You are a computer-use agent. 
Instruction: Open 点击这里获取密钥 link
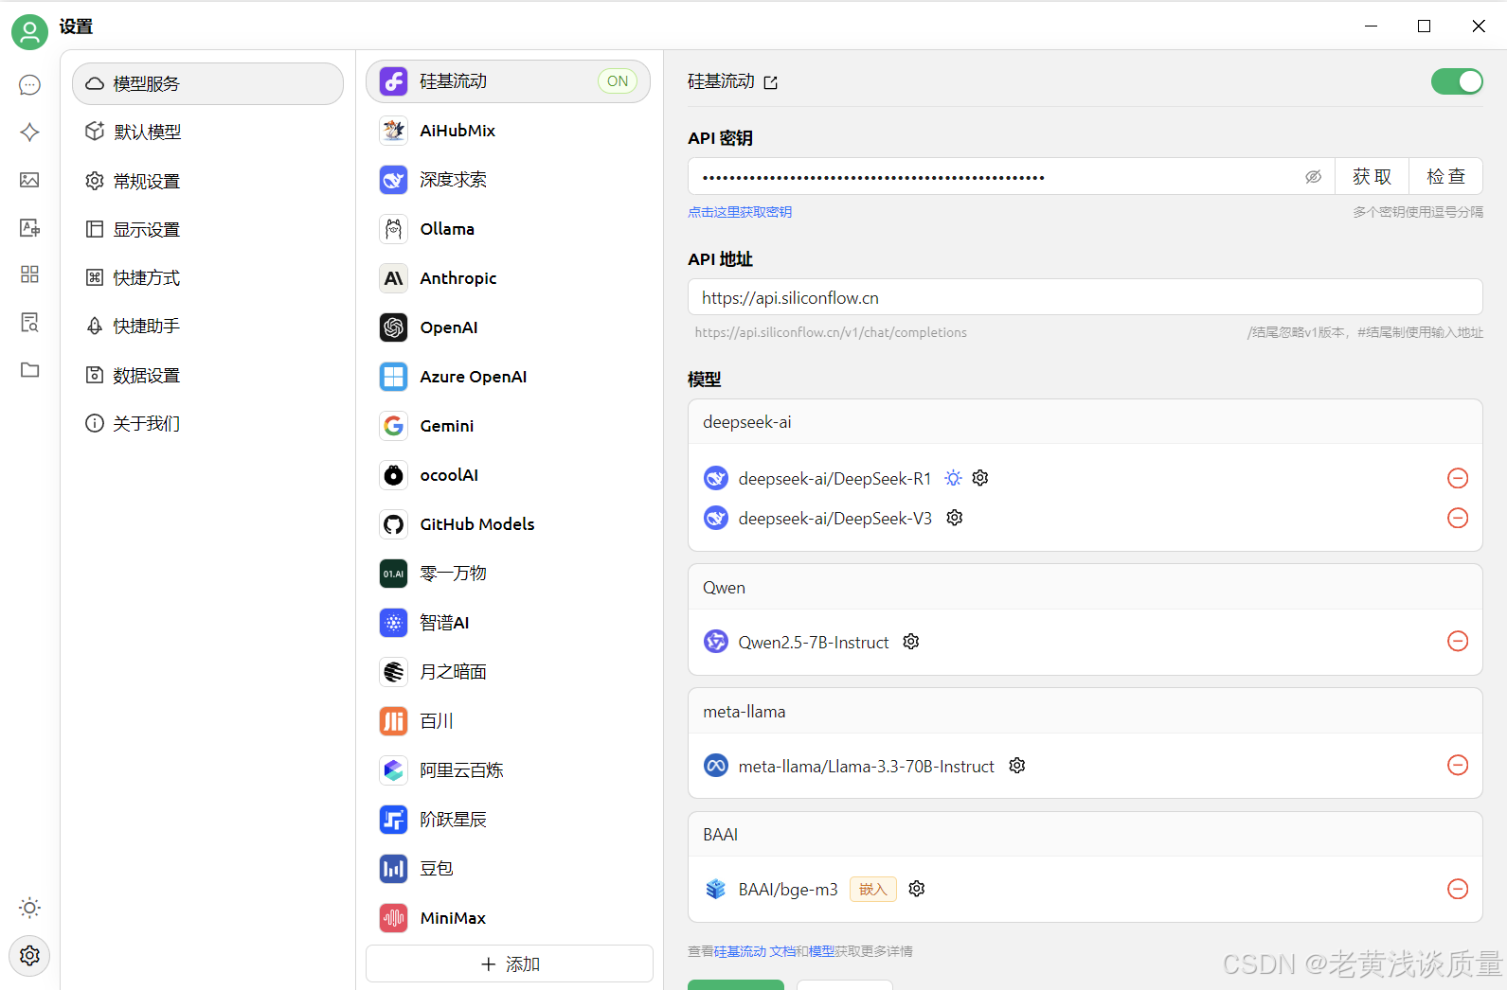pyautogui.click(x=740, y=212)
